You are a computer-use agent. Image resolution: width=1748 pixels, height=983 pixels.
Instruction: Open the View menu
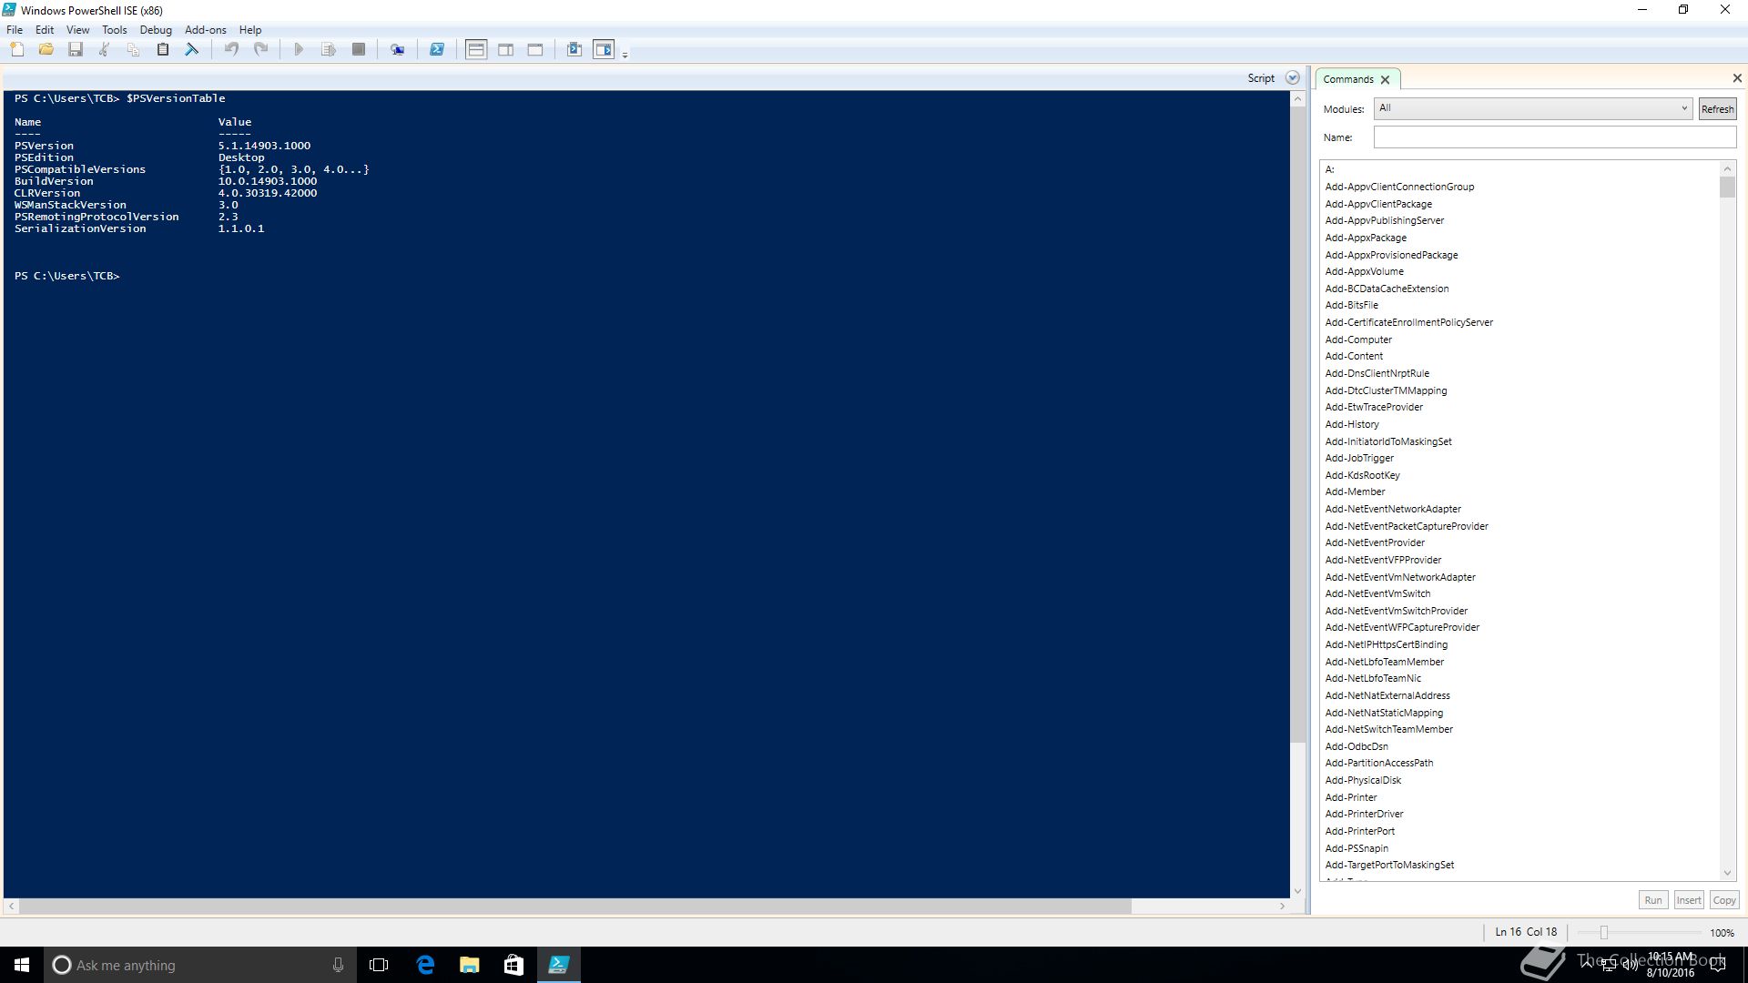coord(77,30)
